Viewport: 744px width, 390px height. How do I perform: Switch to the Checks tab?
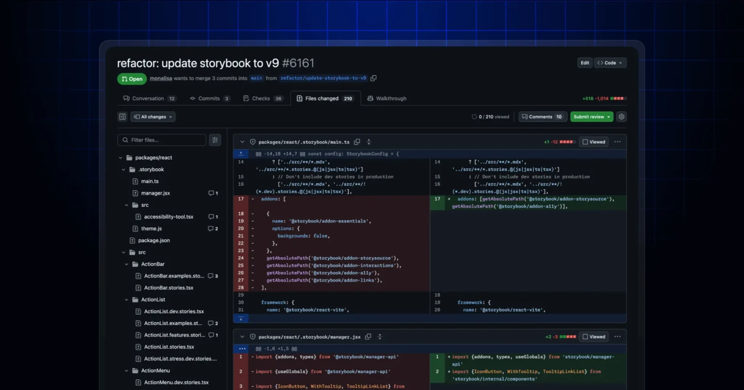(262, 98)
